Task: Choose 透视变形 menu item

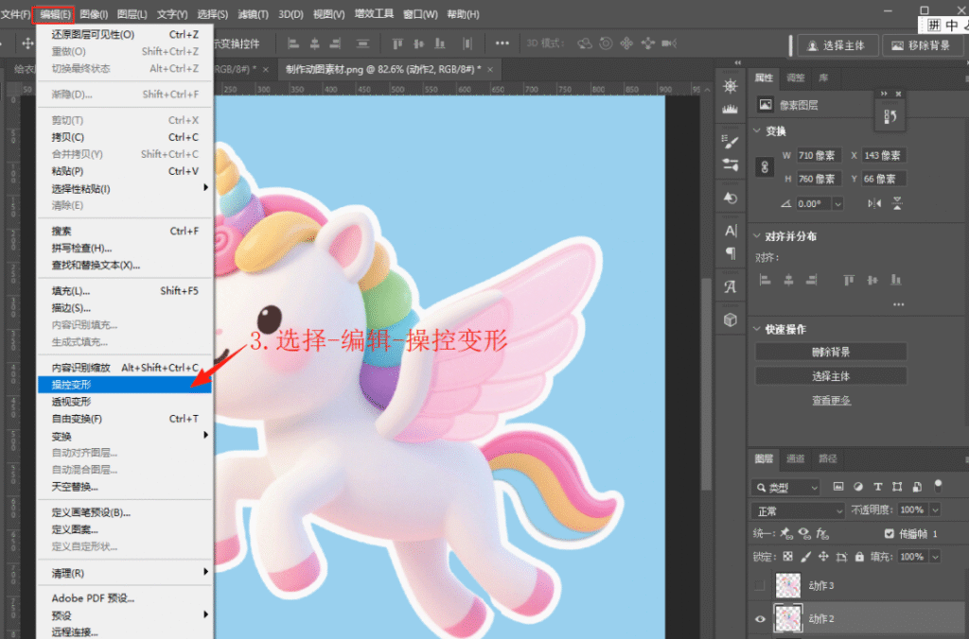Action: [x=125, y=402]
